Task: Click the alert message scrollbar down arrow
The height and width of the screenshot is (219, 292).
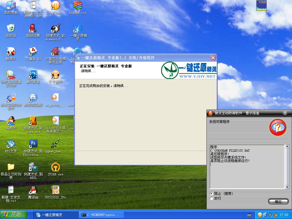Action: 287,187
